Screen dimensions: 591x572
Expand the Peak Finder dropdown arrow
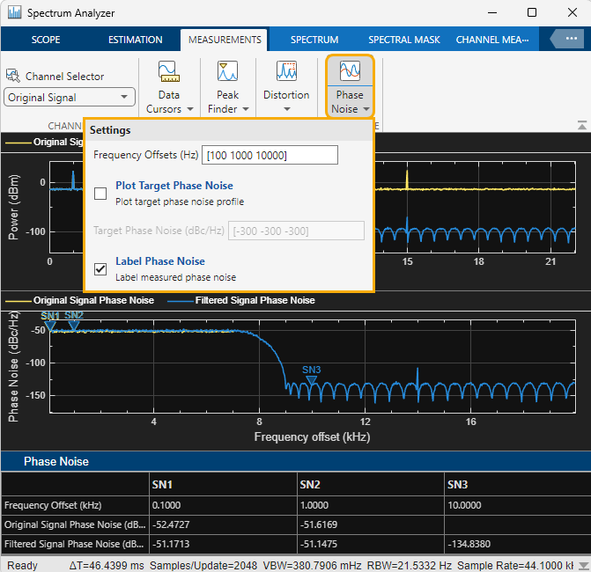(x=246, y=110)
